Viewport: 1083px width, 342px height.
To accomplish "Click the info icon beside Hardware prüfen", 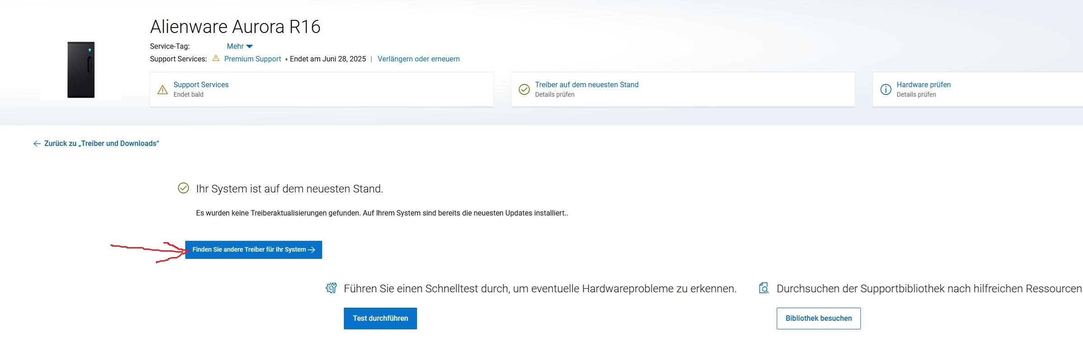I will 886,89.
